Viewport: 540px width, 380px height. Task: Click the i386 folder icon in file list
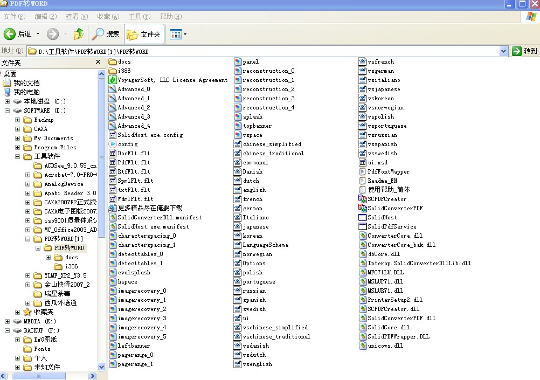(x=112, y=71)
